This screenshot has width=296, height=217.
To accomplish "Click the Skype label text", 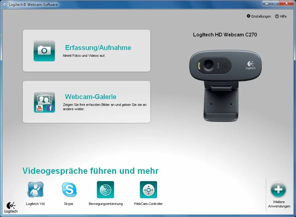I will pos(68,204).
